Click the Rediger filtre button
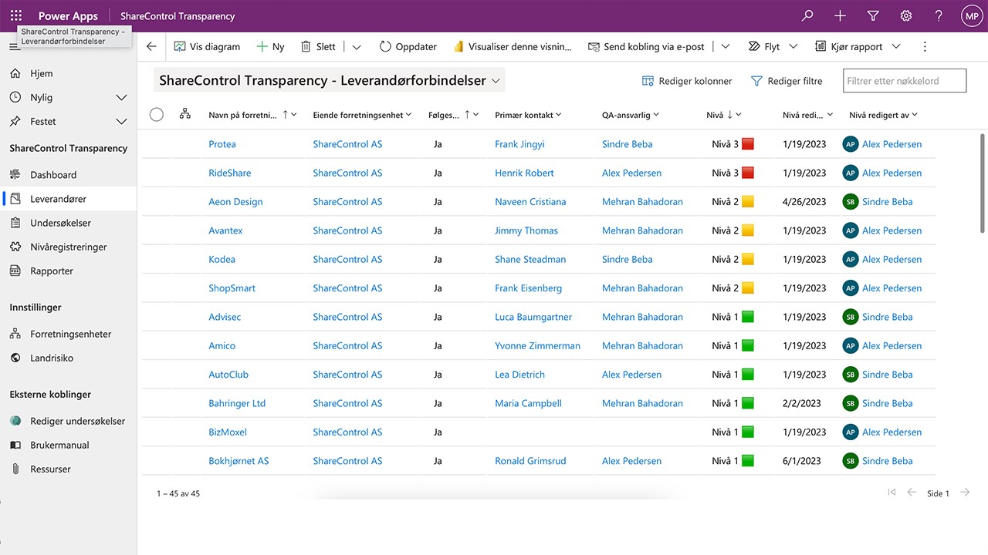The width and height of the screenshot is (988, 555). (x=787, y=81)
